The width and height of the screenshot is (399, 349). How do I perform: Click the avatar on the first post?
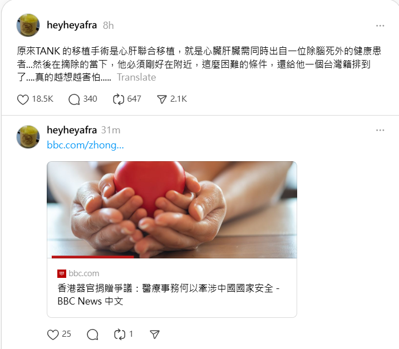point(28,25)
